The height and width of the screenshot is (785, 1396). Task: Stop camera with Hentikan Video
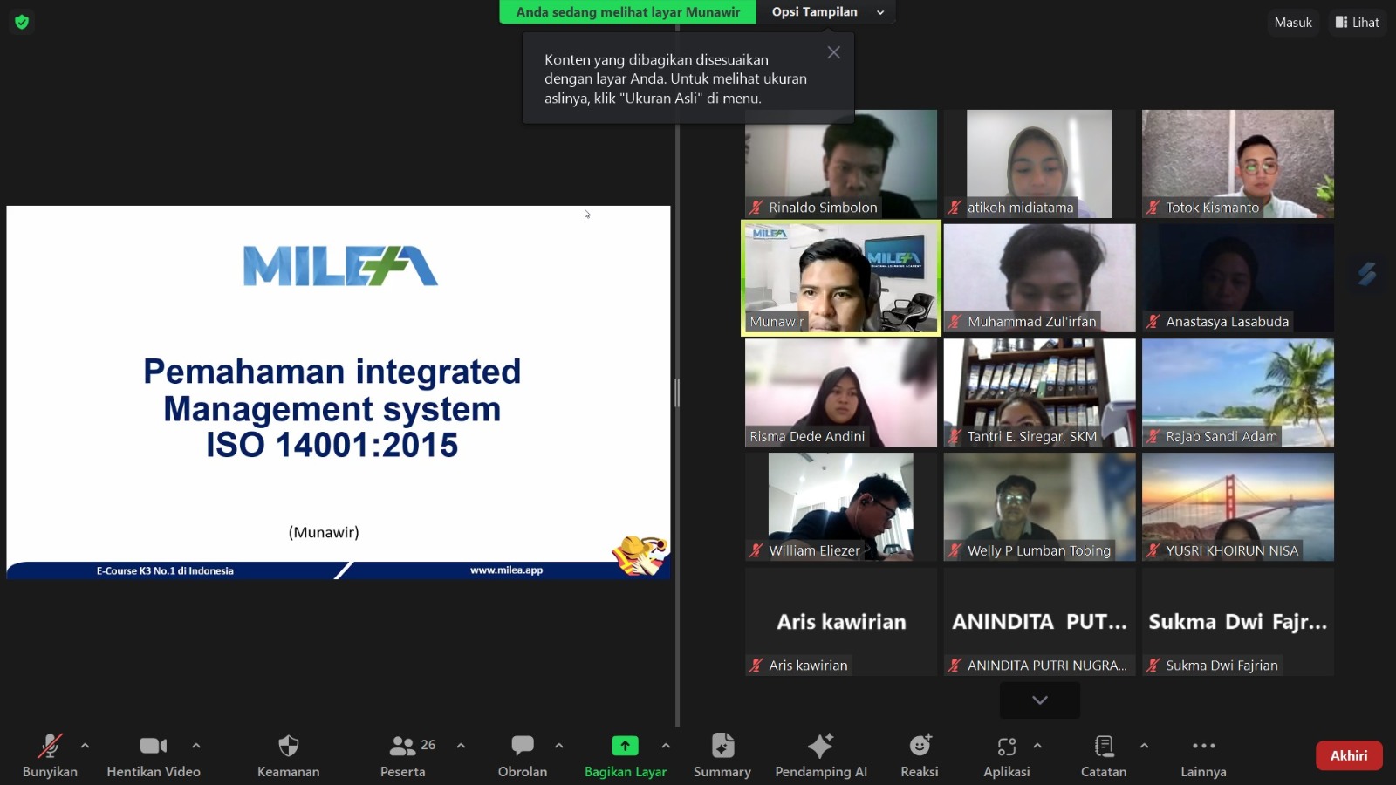[154, 755]
